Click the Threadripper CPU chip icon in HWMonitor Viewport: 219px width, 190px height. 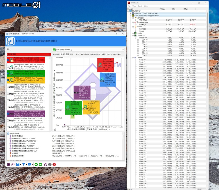click(133, 15)
